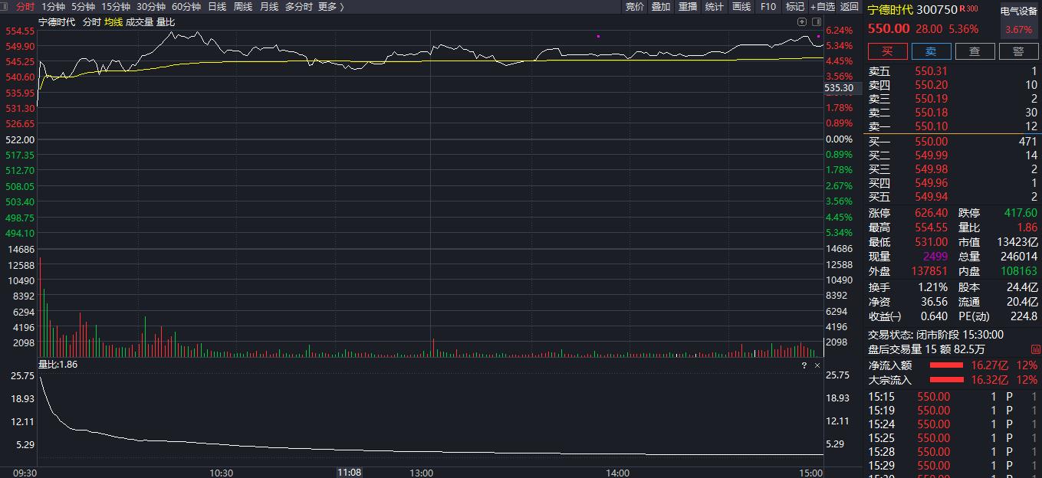The width and height of the screenshot is (1042, 478).
Task: Switch to the 5分钟 chart period
Action: point(83,7)
